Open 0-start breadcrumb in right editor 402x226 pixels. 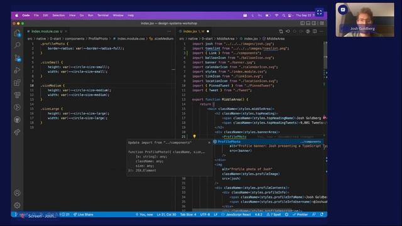pyautogui.click(x=207, y=39)
